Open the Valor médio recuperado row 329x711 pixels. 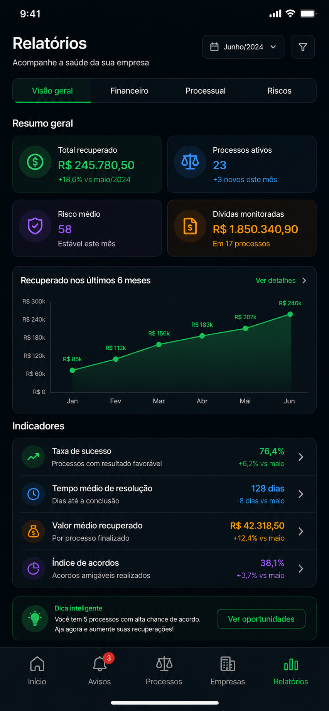tap(164, 531)
